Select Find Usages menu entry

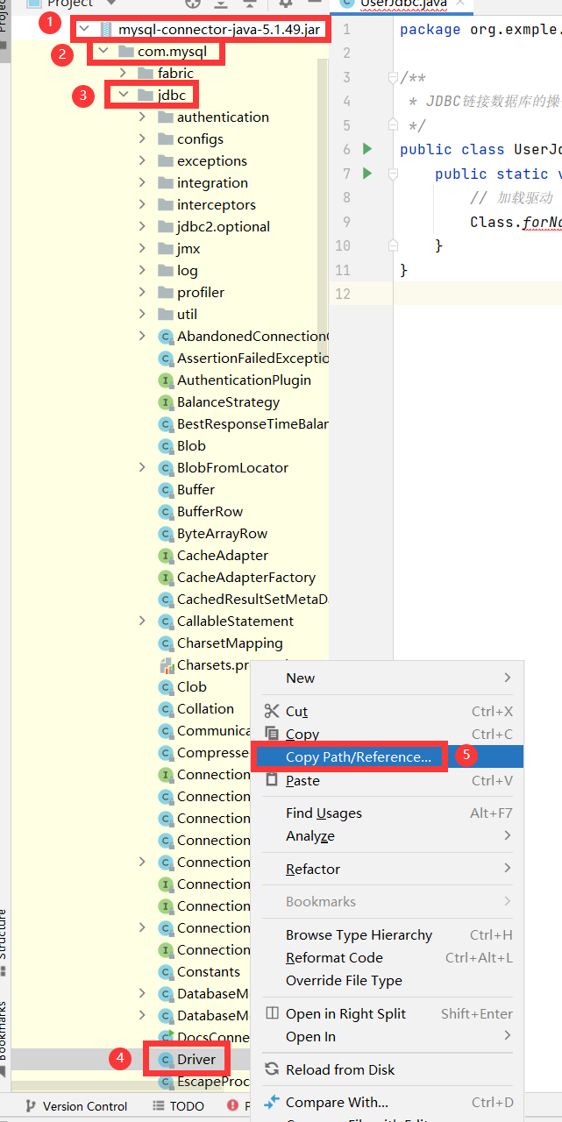[x=388, y=813]
